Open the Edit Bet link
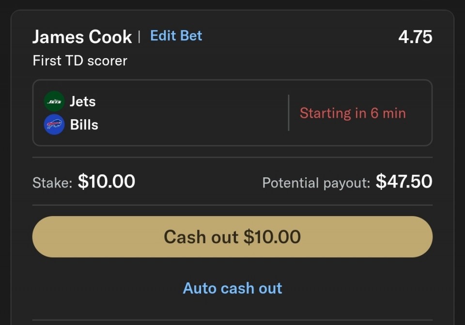Viewport: 465px width, 325px height. (176, 36)
